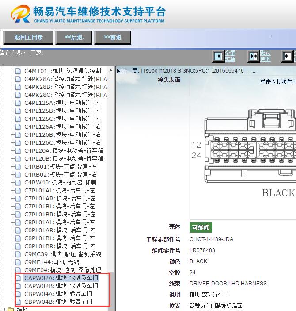Click document icon beside C4PL125A
The image size is (296, 311).
(x=18, y=103)
